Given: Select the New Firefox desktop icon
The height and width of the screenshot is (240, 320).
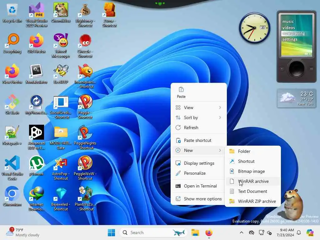Looking at the screenshot, I should (12, 74).
